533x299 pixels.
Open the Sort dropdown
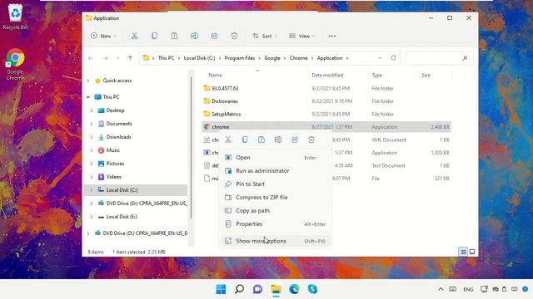point(265,36)
